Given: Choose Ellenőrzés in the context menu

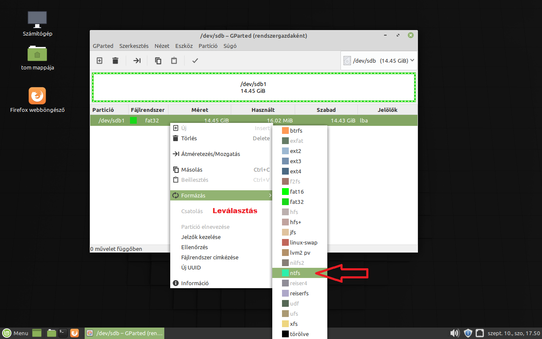Looking at the screenshot, I should pyautogui.click(x=221, y=247).
